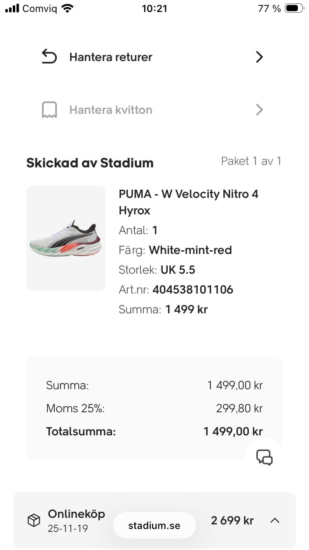Tap the Onlineköp 25-11-19 order label
Screen dimensions: 309x550
(76, 520)
